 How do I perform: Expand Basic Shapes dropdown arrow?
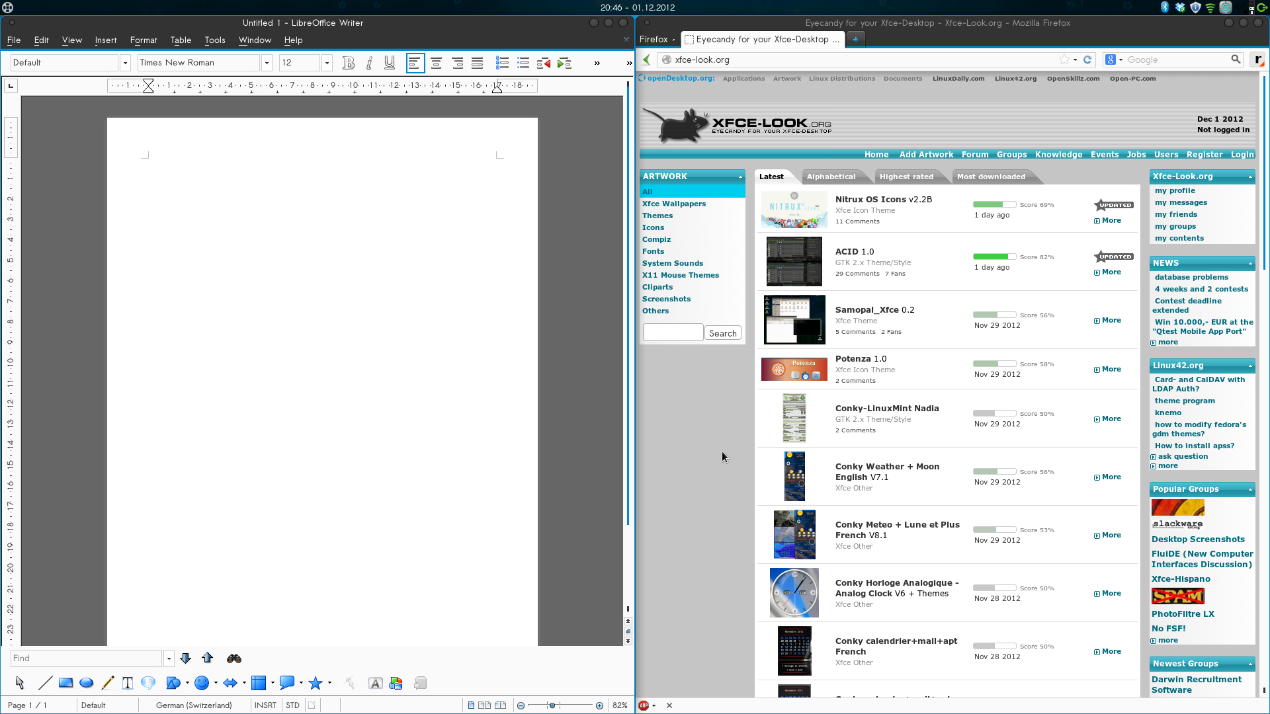point(187,683)
